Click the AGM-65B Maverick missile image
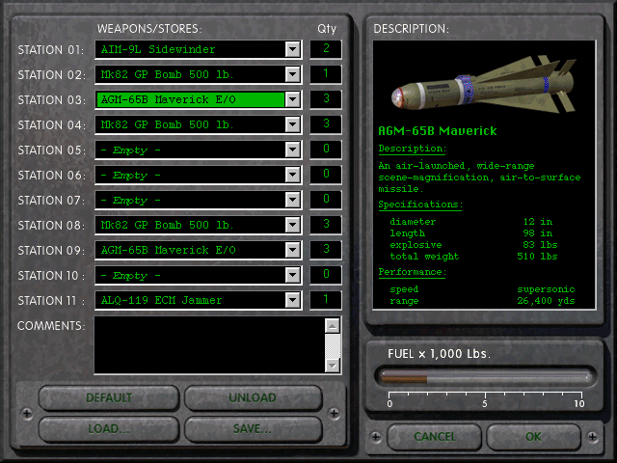Screen dimensions: 617x463 pyautogui.click(x=484, y=86)
